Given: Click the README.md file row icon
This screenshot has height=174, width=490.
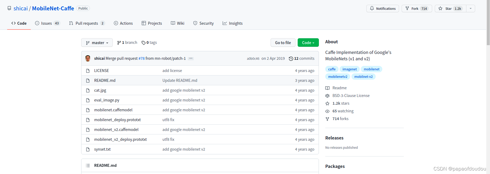Looking at the screenshot, I should tap(88, 80).
